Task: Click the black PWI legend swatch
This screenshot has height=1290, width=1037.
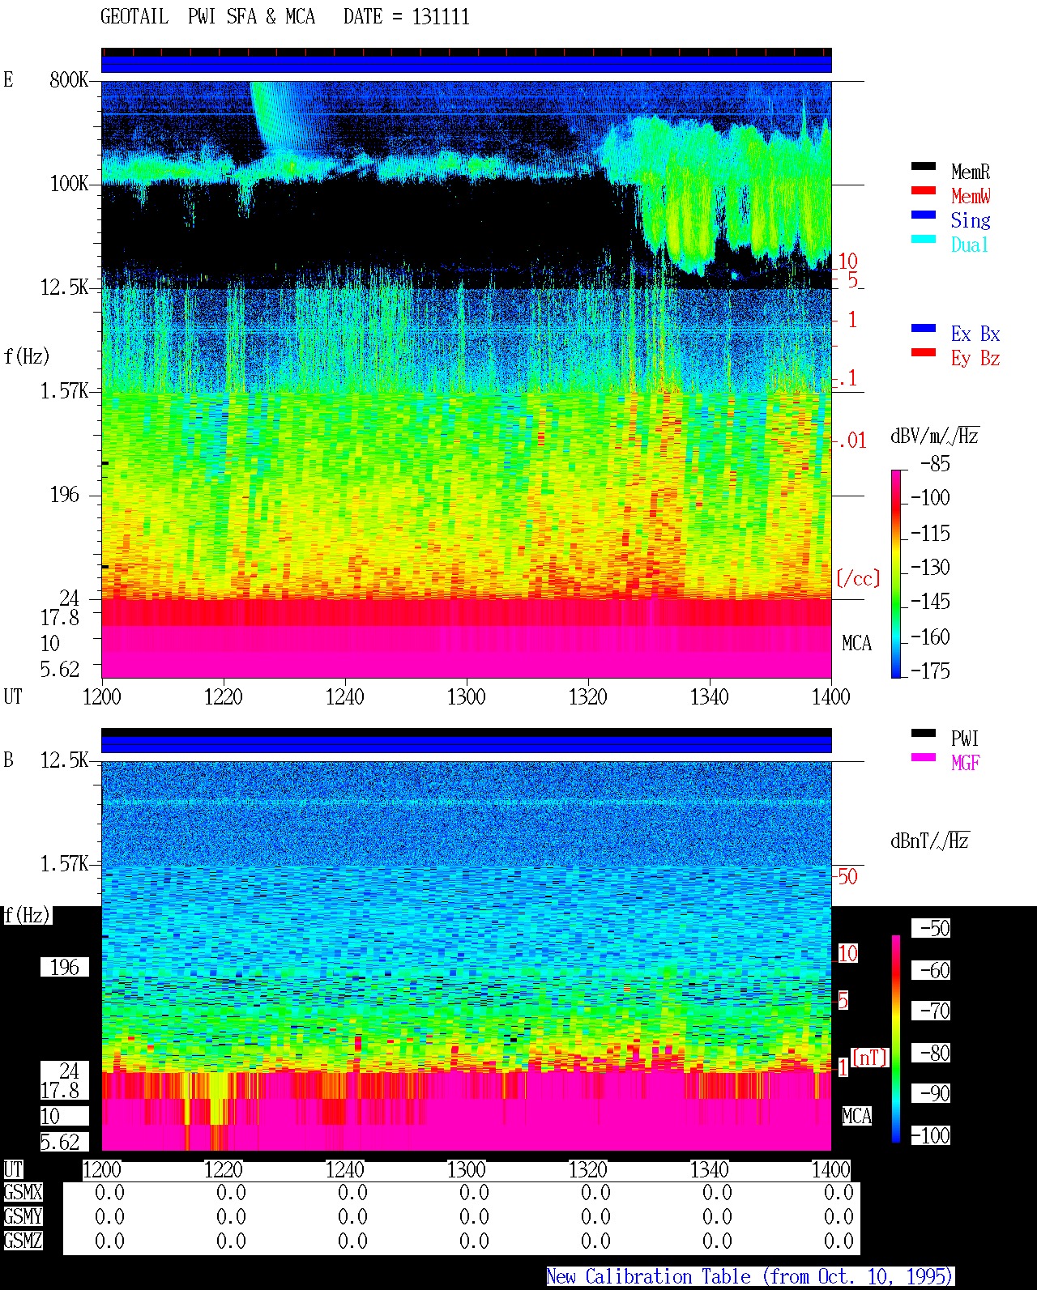Action: (924, 733)
